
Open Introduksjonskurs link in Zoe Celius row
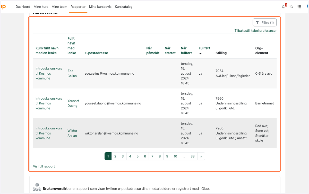coord(49,73)
